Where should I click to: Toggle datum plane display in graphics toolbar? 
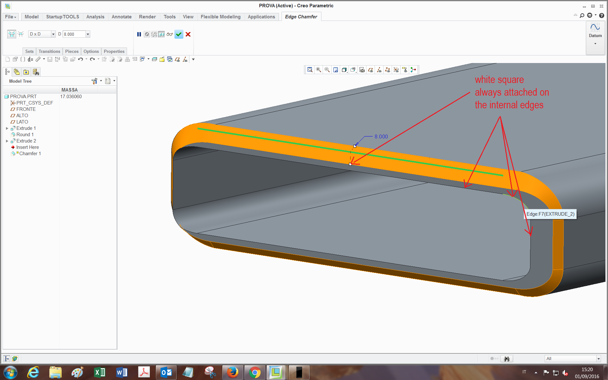[370, 70]
